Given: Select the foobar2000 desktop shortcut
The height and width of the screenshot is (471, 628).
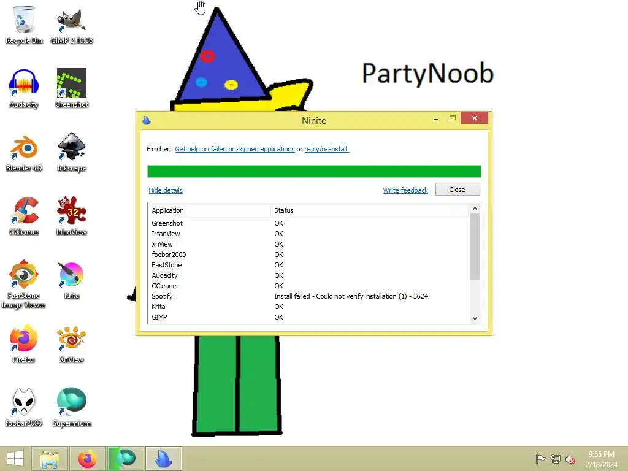Looking at the screenshot, I should tap(24, 407).
